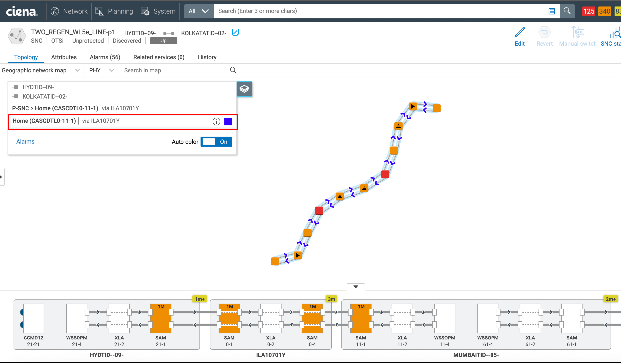The width and height of the screenshot is (621, 363).
Task: Click the service name edit pencil icon
Action: pos(235,32)
